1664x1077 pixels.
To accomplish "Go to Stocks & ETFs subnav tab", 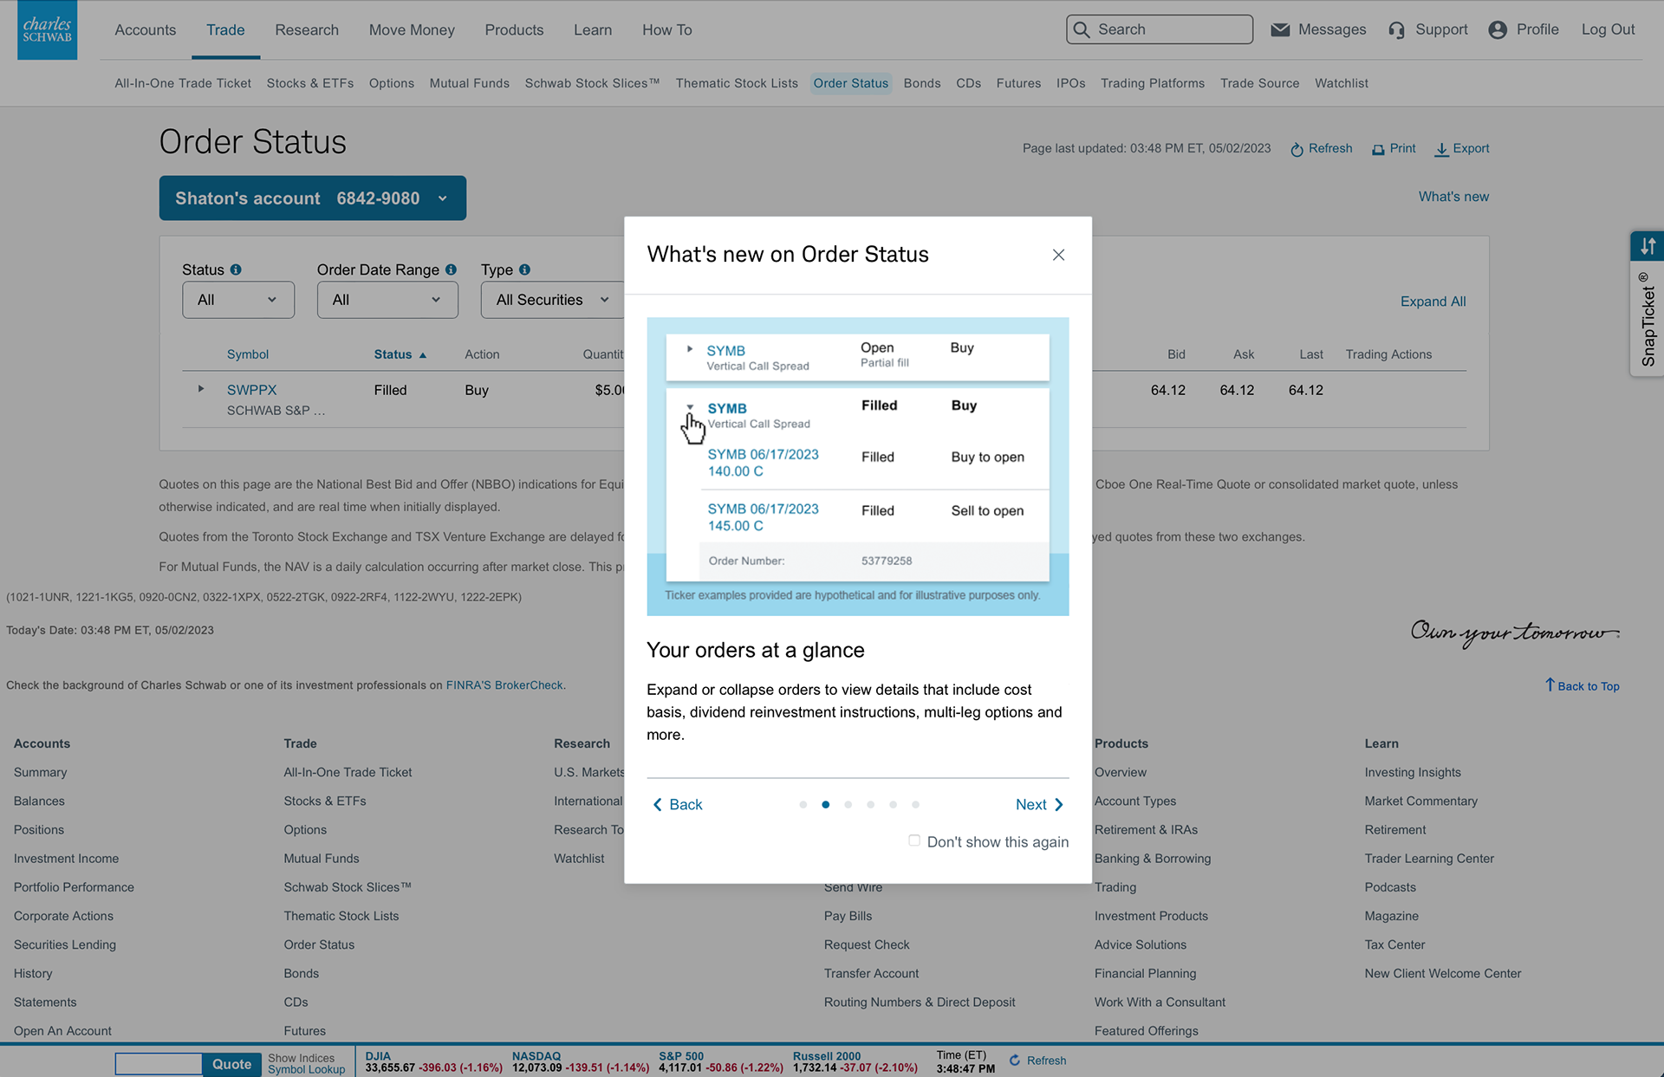I will click(310, 83).
